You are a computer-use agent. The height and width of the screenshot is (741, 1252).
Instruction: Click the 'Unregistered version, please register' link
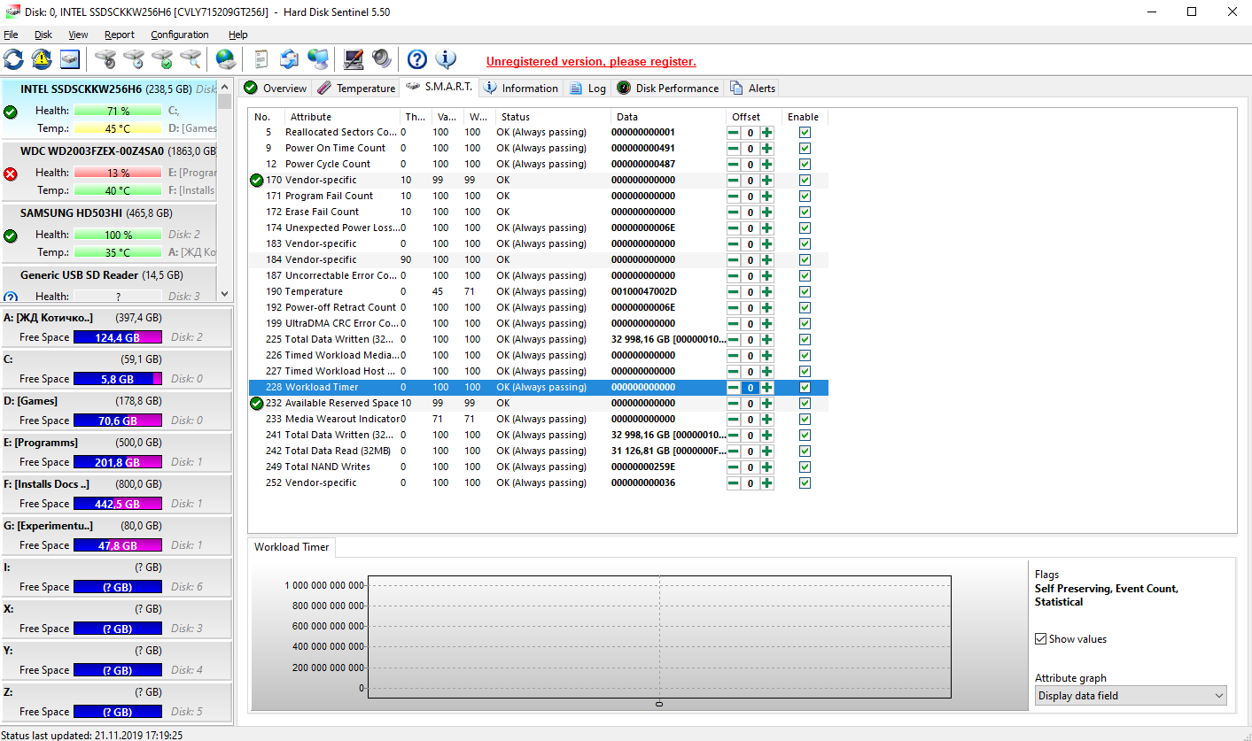point(591,61)
